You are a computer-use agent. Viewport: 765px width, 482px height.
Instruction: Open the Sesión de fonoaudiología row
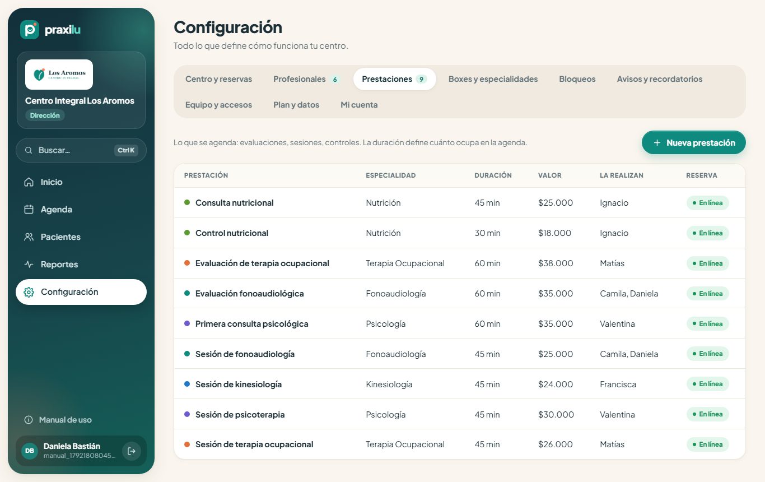460,354
